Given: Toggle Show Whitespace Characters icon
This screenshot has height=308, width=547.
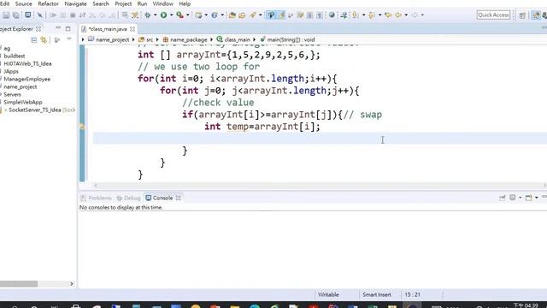Looking at the screenshot, I should coord(319,15).
